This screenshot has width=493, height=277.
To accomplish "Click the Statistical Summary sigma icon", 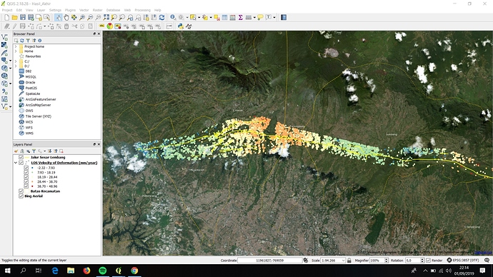I will pos(241,18).
